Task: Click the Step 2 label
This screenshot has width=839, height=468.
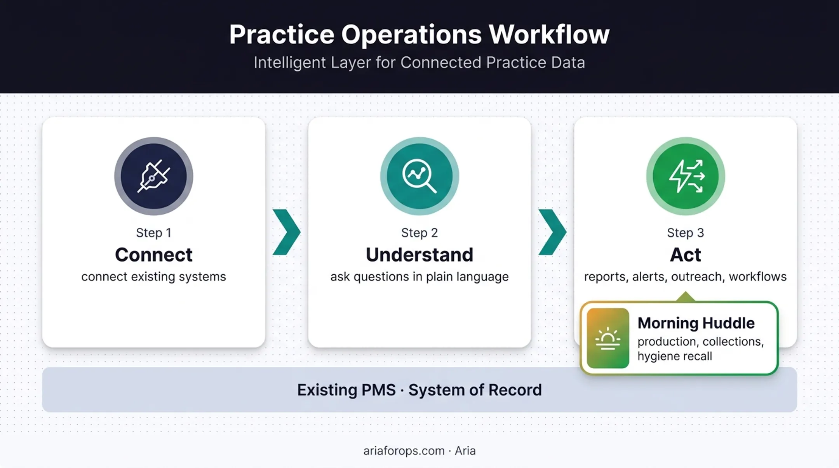Action: (x=419, y=232)
